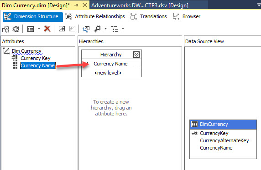
Task: Click the red X delete icon
Action: (47, 29)
